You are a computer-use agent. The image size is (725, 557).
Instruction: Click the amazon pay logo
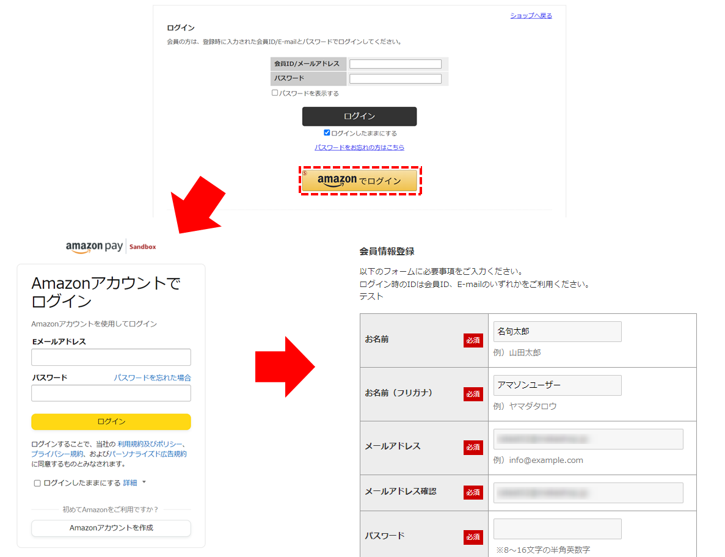click(x=94, y=247)
